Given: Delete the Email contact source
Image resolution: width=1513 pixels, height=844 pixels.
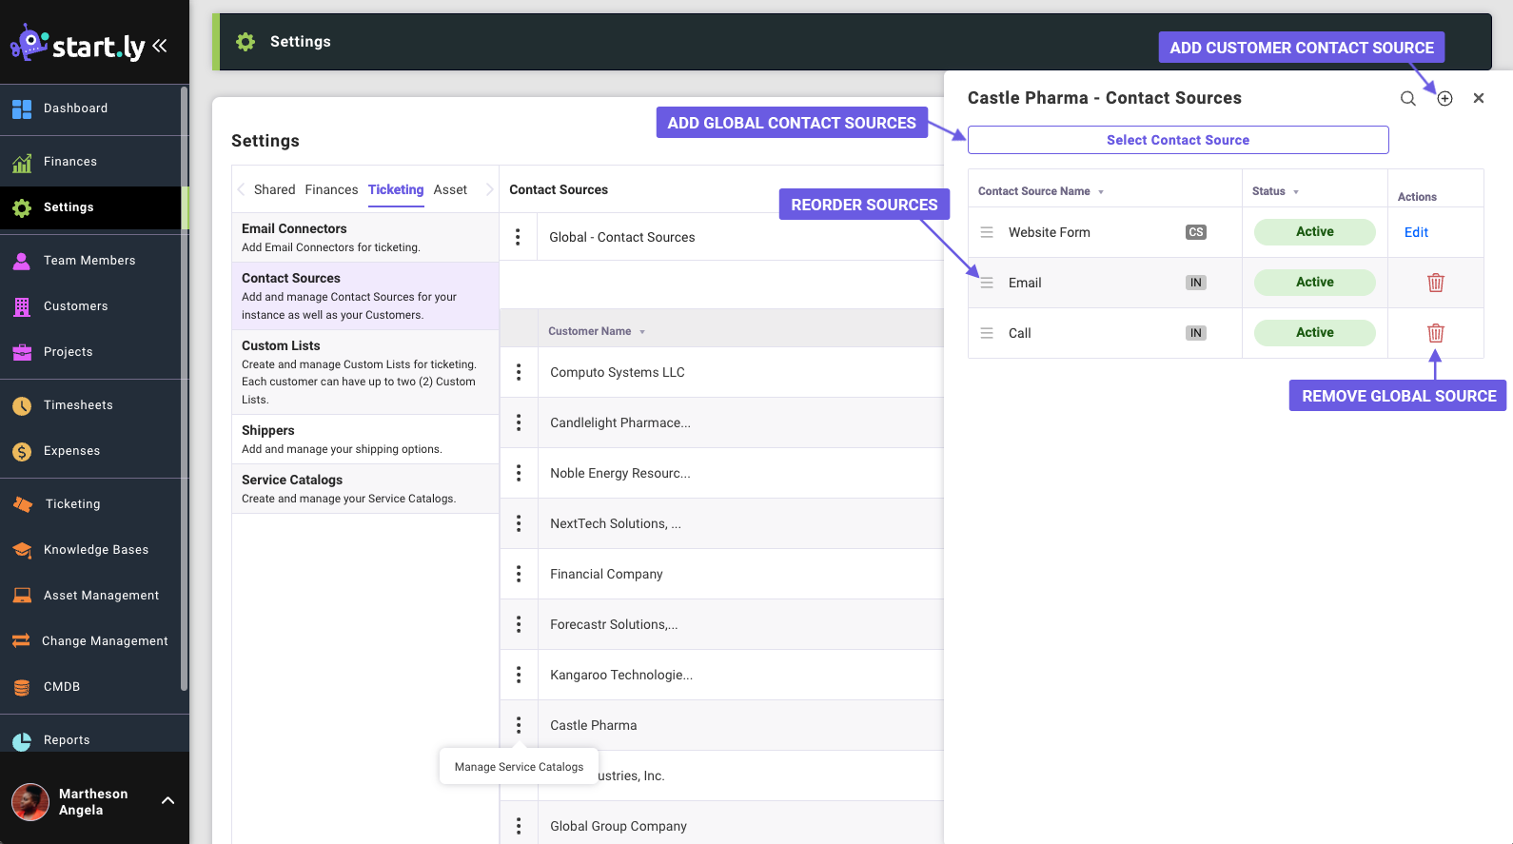Looking at the screenshot, I should point(1435,283).
